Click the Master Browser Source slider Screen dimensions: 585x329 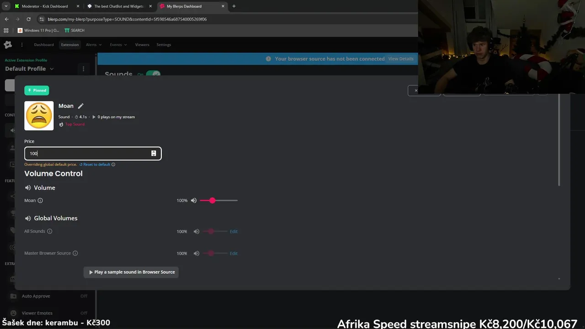pos(215,253)
